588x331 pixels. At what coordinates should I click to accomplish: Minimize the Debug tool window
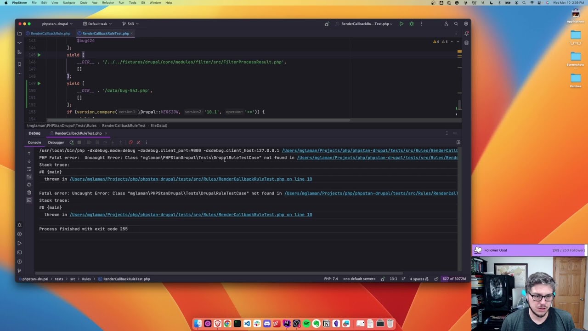(x=455, y=133)
